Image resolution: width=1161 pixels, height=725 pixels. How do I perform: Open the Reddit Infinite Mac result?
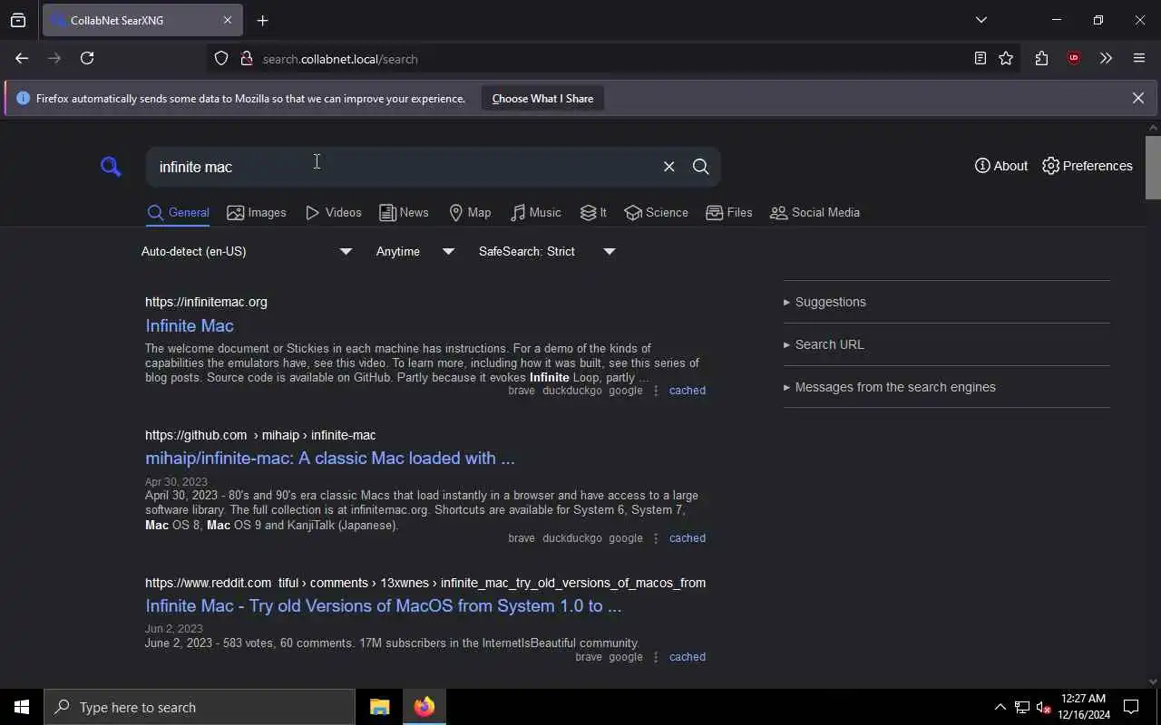(384, 605)
